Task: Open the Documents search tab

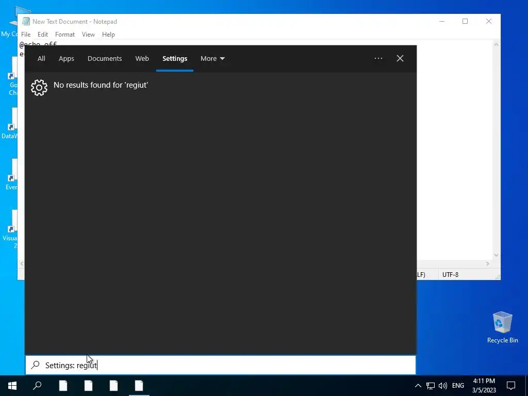Action: pyautogui.click(x=105, y=59)
